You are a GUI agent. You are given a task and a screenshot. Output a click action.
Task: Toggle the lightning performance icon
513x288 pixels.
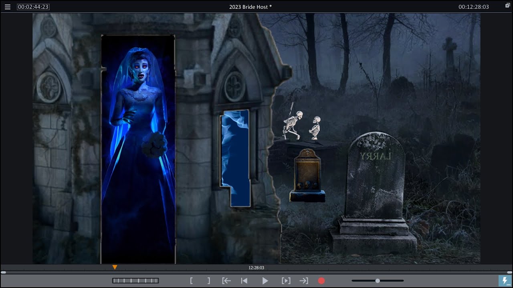(x=505, y=281)
